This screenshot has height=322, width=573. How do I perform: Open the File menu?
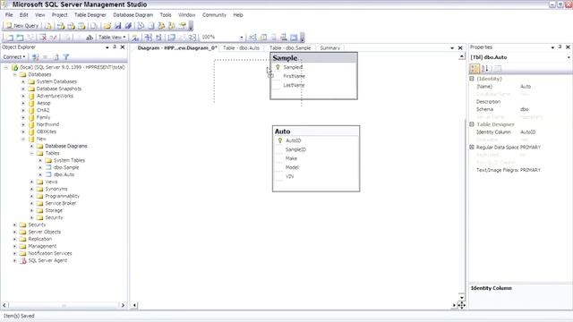pos(9,15)
